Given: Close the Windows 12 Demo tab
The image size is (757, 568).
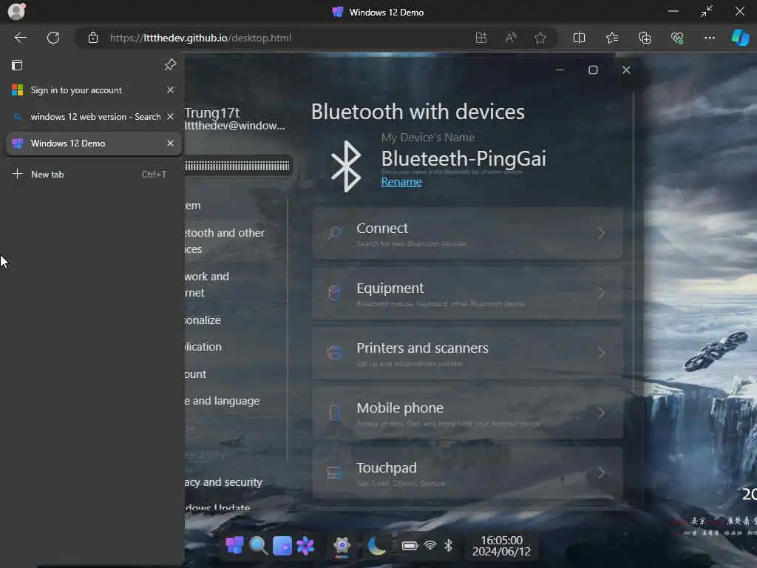Looking at the screenshot, I should tap(170, 143).
